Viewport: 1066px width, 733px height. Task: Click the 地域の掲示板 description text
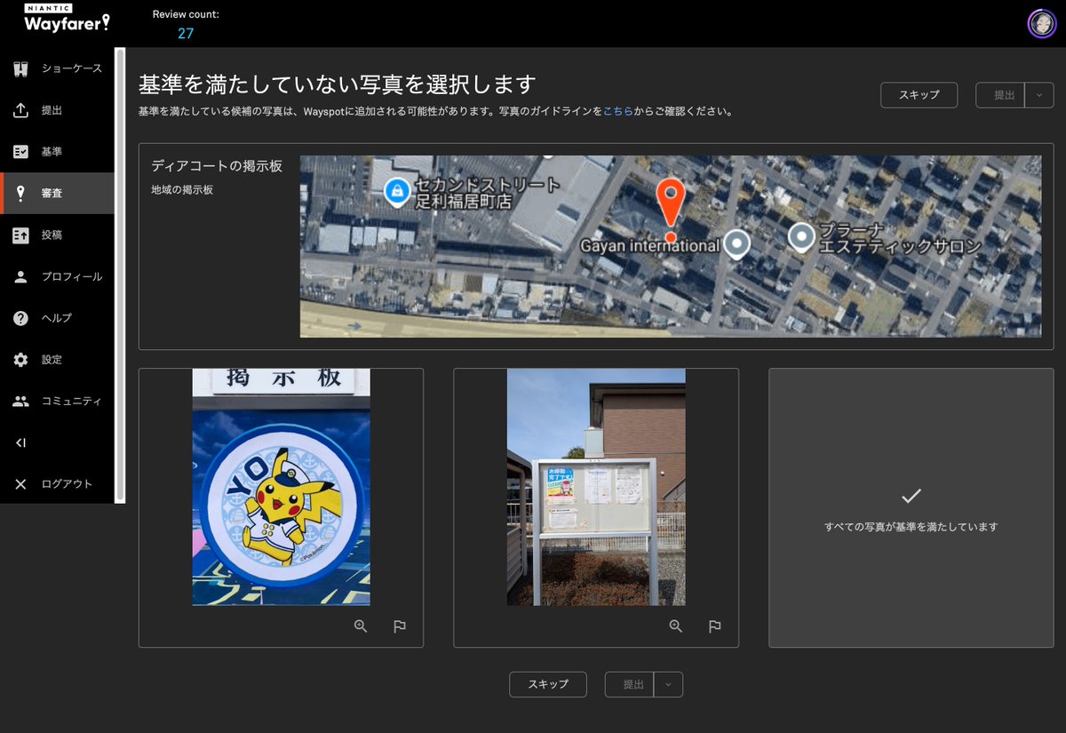tap(182, 189)
